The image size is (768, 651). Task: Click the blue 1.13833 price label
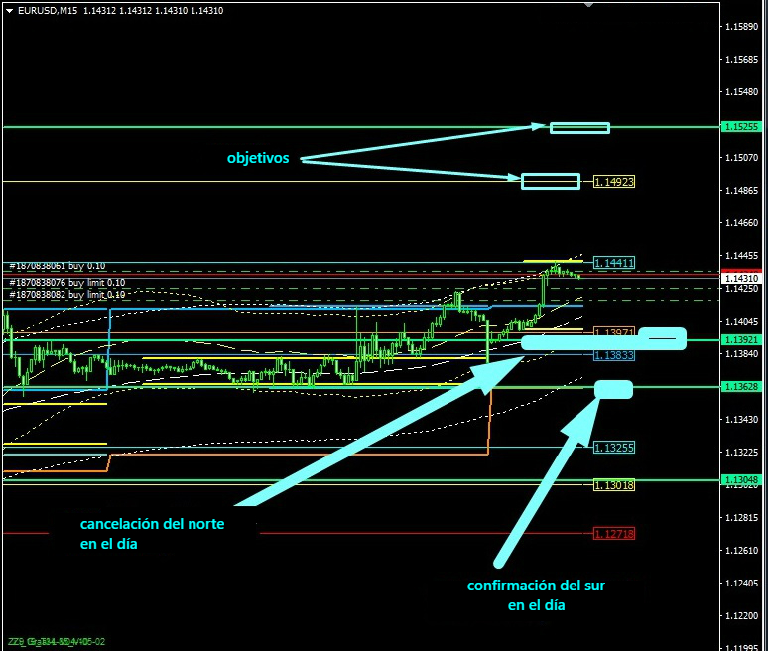click(x=614, y=355)
